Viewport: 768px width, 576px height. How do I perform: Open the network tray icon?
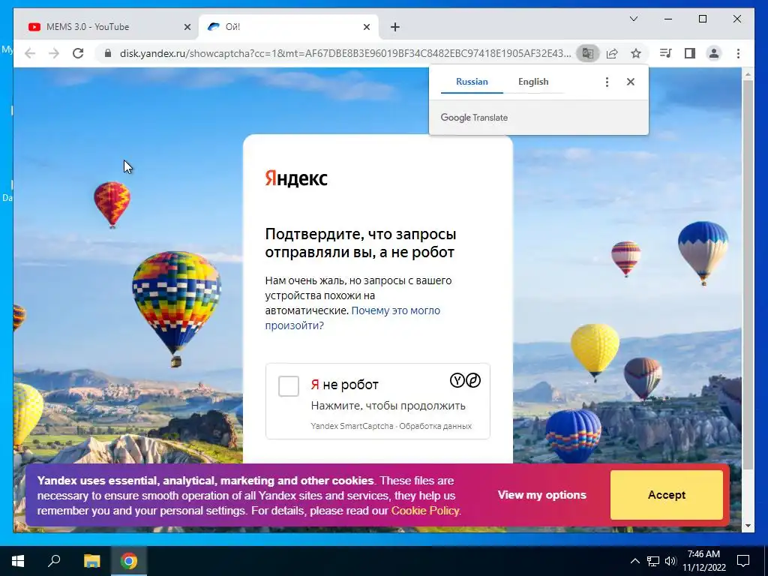click(653, 561)
